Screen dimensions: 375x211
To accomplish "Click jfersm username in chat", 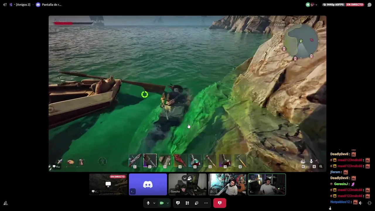I will point(335,172).
